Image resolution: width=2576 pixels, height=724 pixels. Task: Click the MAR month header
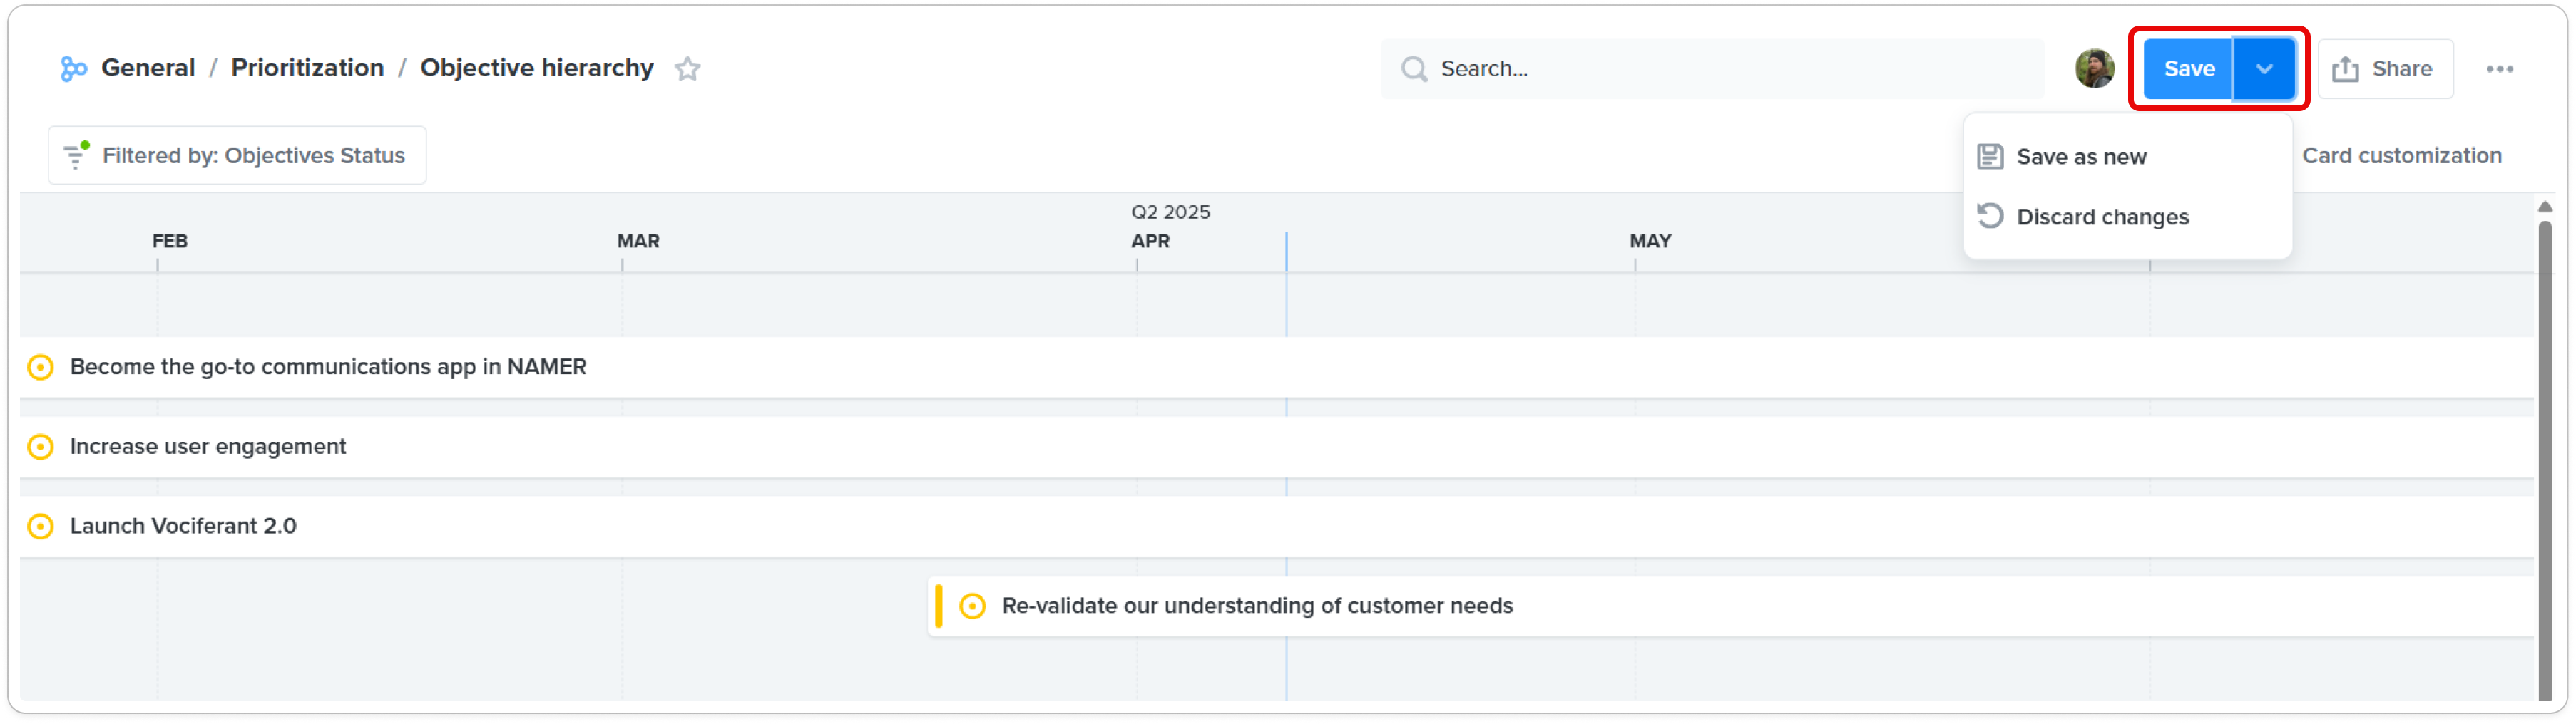tap(638, 242)
